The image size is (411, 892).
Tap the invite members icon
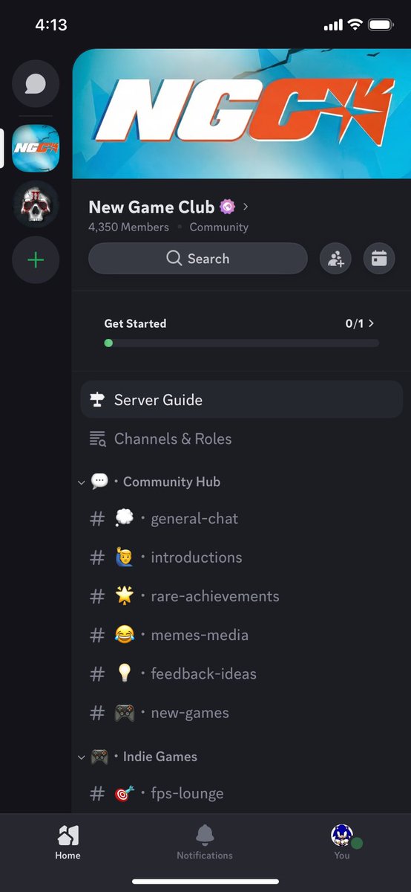[335, 259]
